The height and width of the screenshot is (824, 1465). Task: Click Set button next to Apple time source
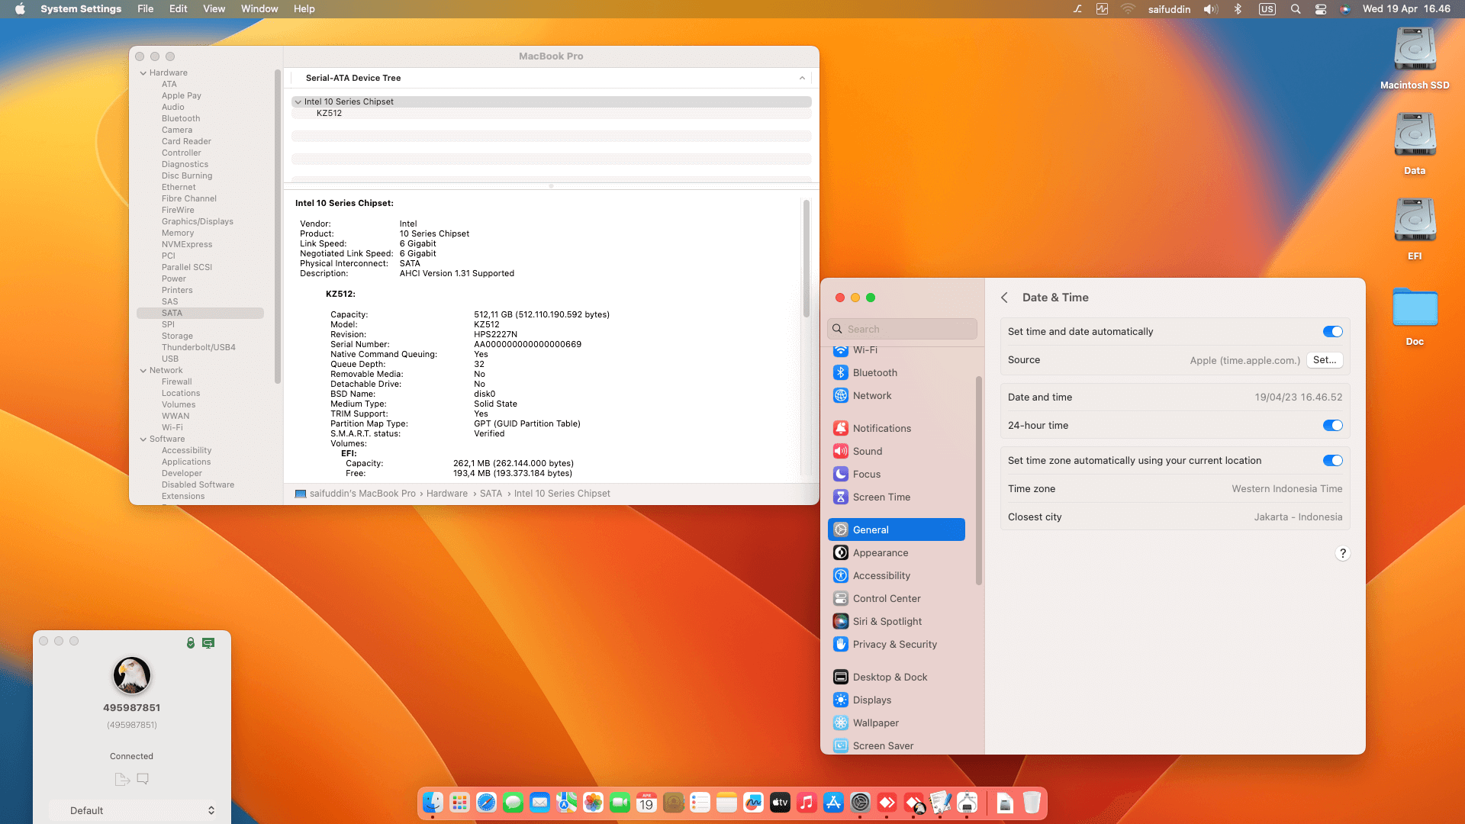pyautogui.click(x=1325, y=359)
